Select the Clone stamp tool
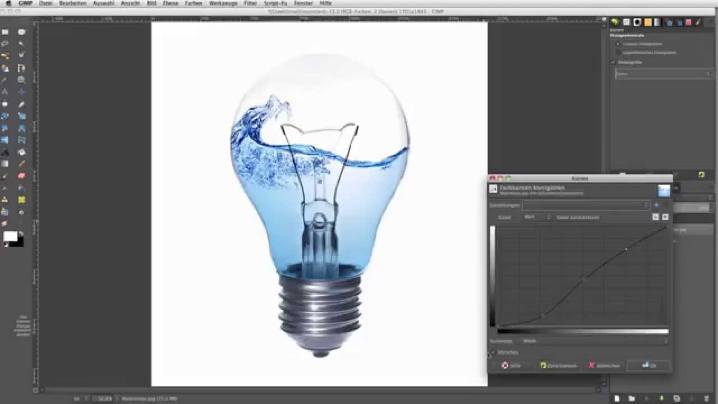 [5, 200]
